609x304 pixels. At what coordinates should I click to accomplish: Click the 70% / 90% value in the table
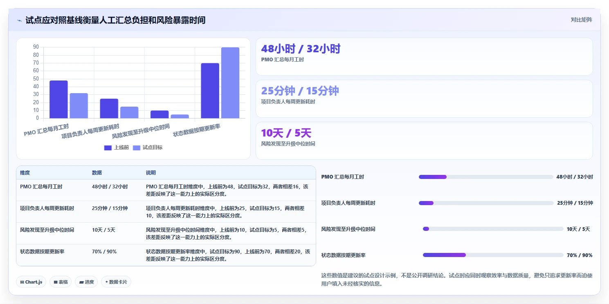104,251
